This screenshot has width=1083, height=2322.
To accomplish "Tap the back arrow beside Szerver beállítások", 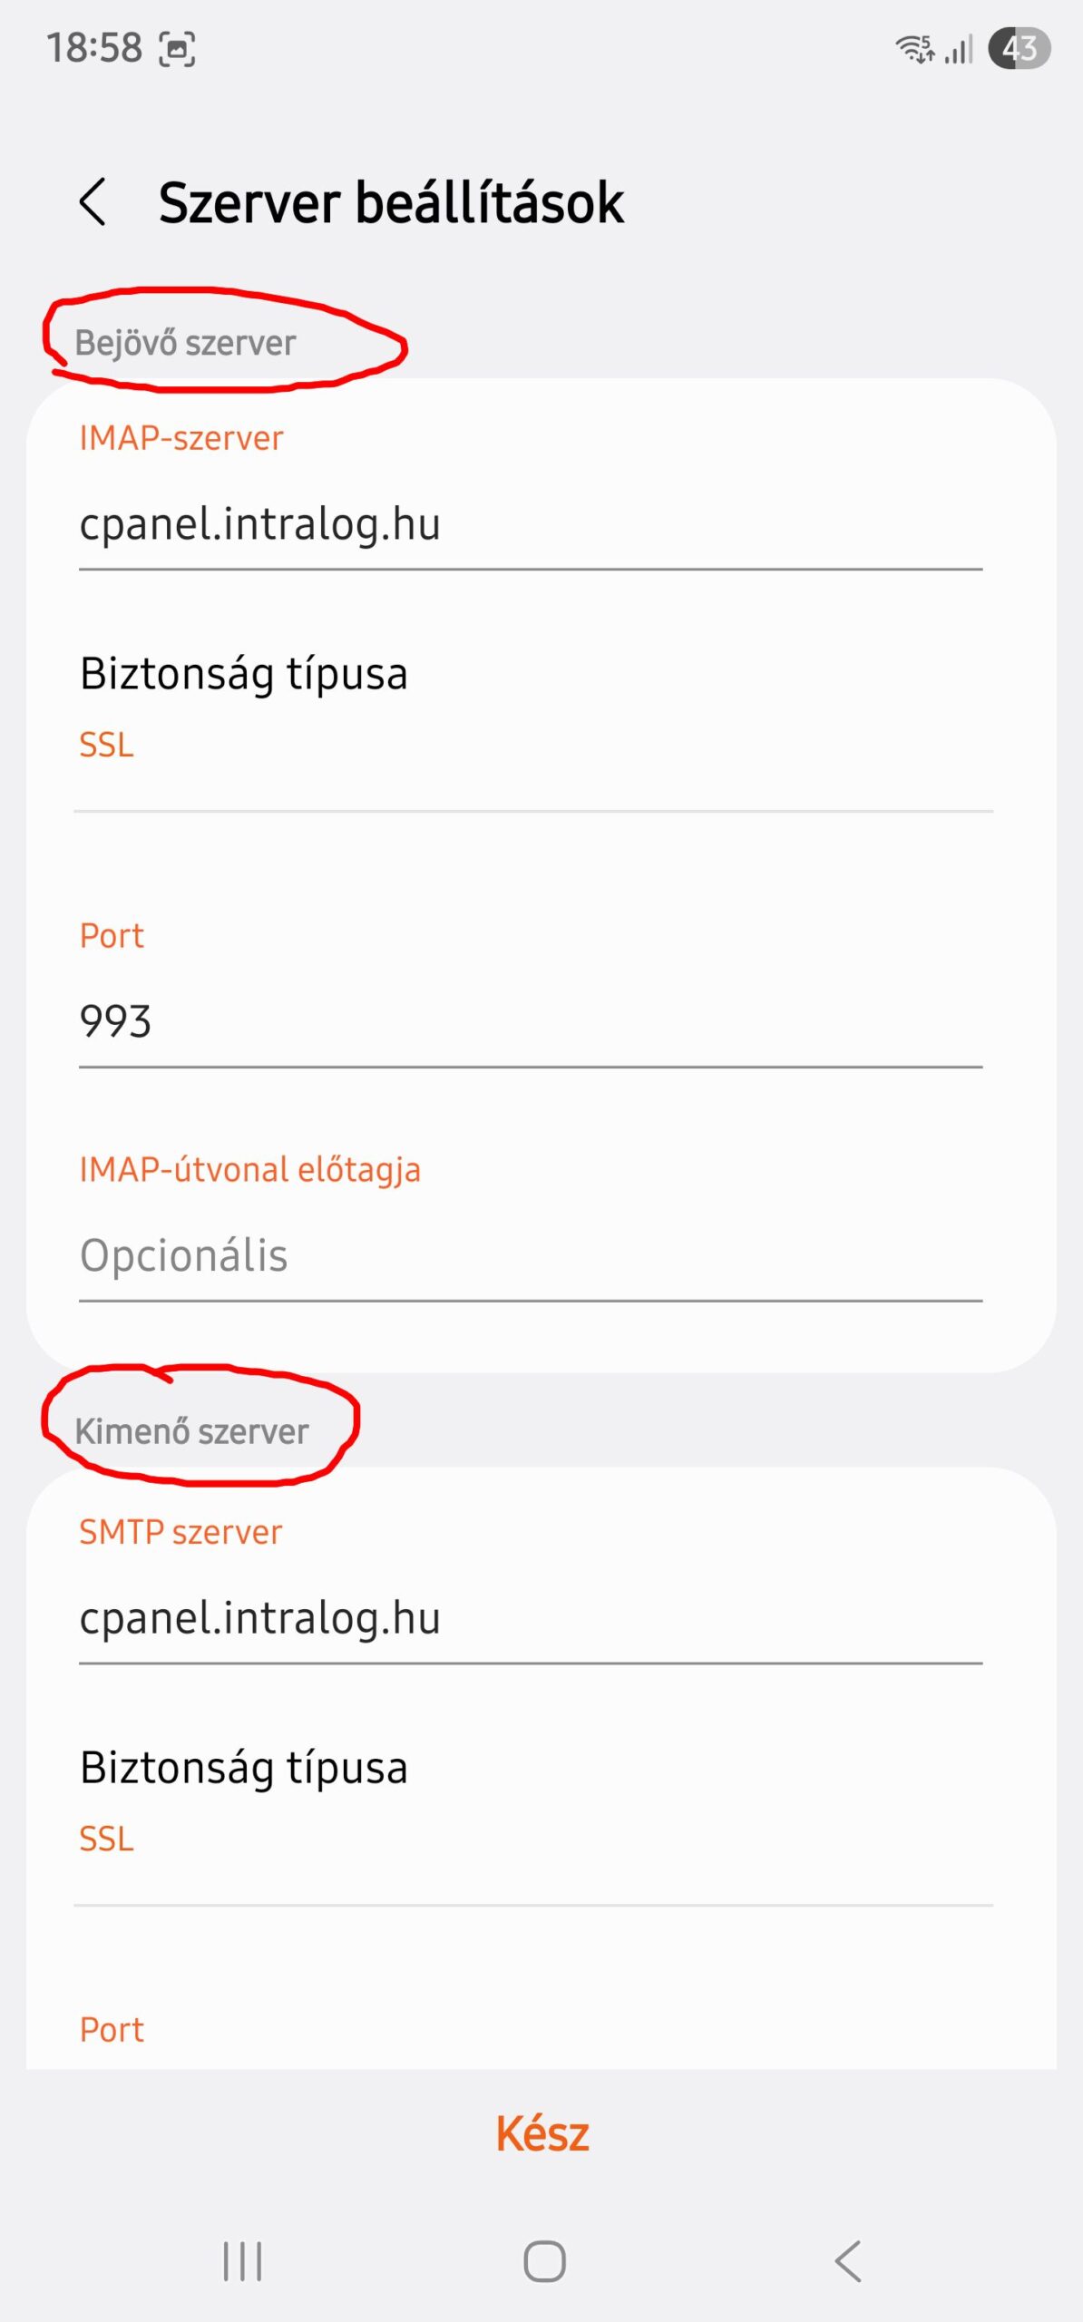I will (93, 201).
